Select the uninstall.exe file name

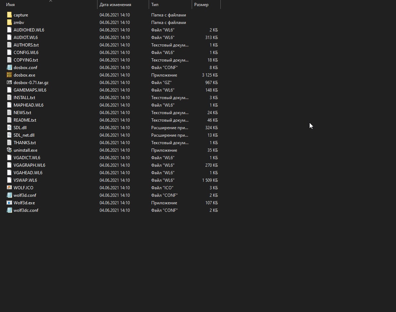click(x=25, y=150)
